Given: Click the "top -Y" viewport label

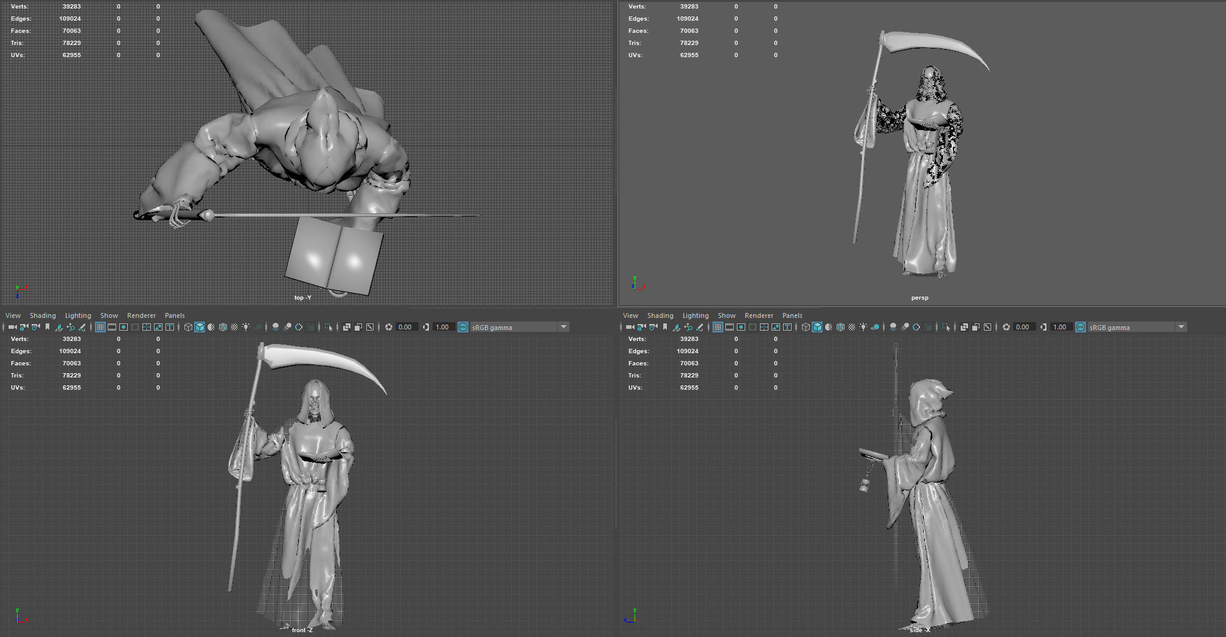Looking at the screenshot, I should click(x=302, y=298).
